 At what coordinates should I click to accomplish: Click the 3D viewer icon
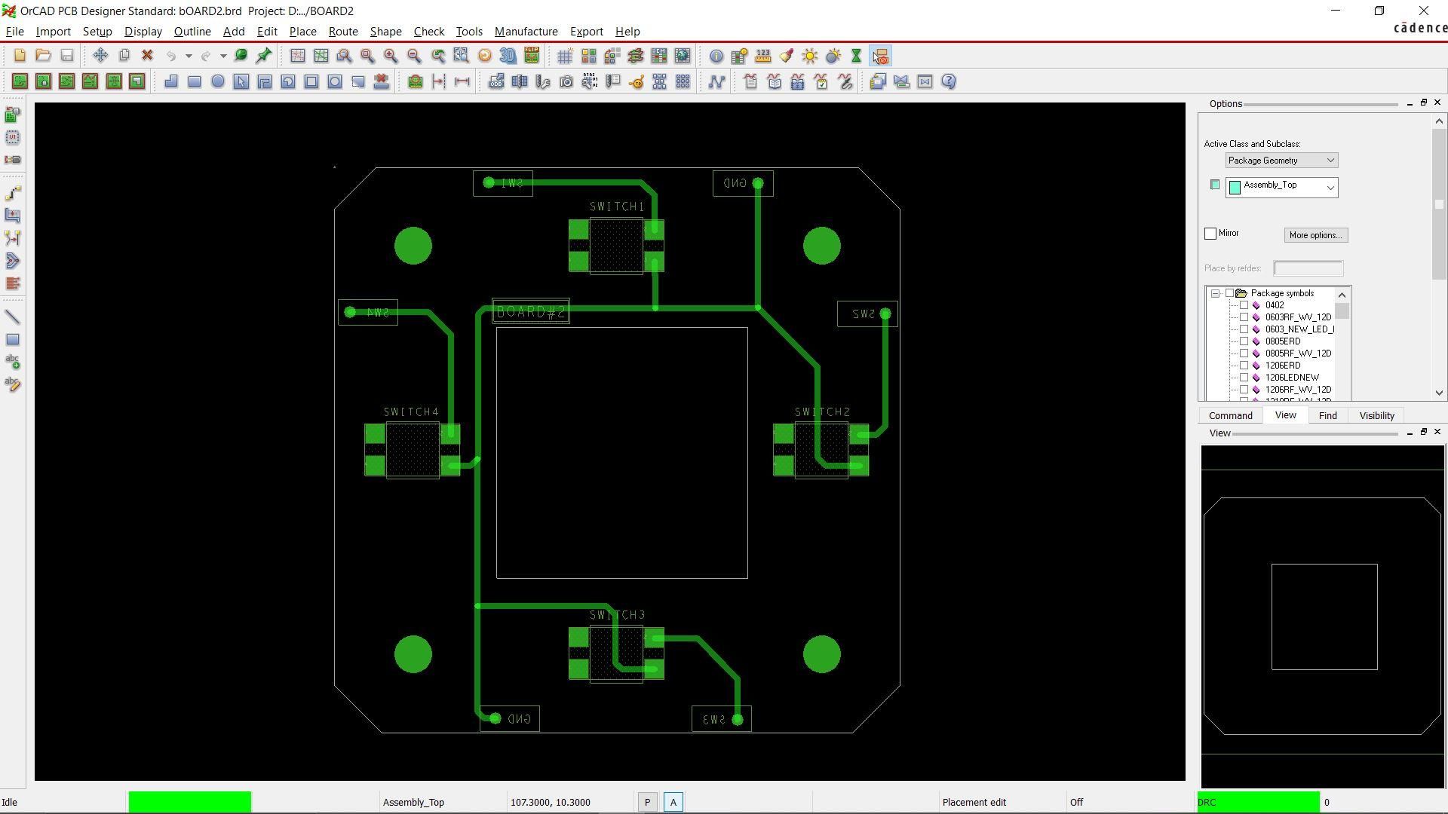508,56
